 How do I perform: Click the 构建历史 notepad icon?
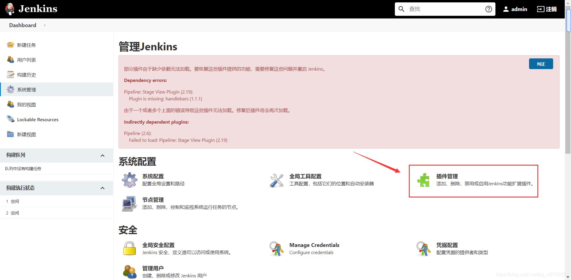tap(10, 74)
